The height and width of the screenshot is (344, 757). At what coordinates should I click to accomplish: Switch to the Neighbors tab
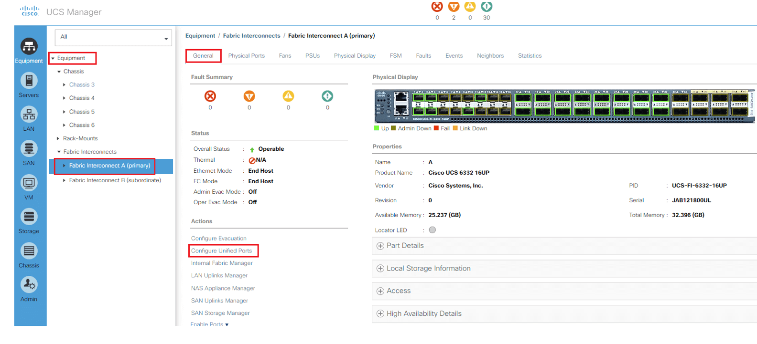click(490, 56)
